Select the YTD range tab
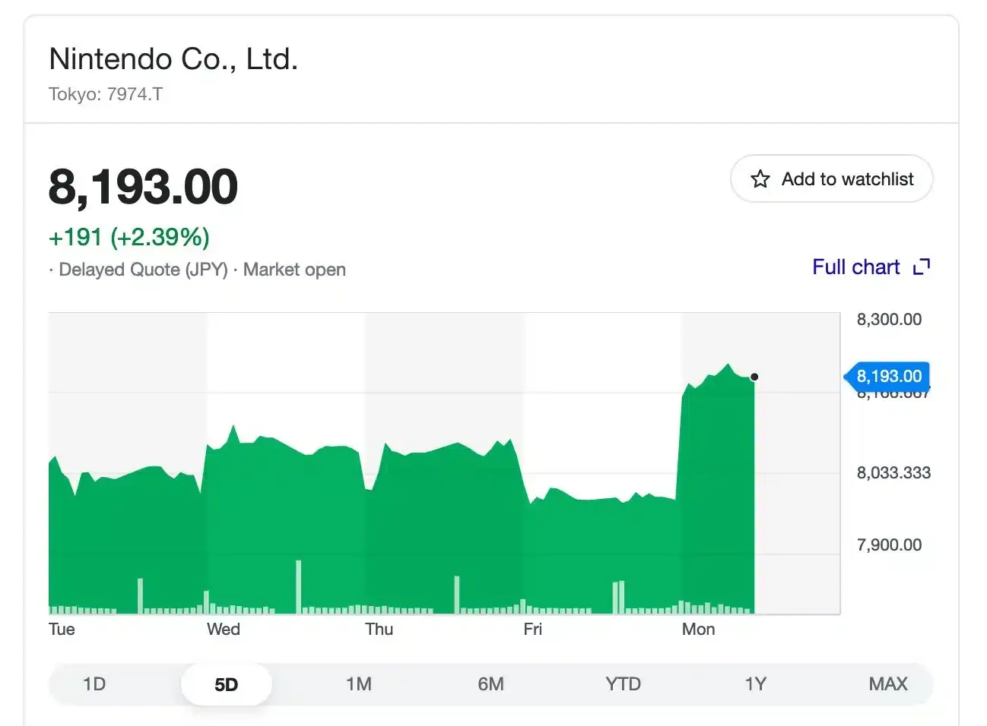This screenshot has height=726, width=987. tap(623, 684)
